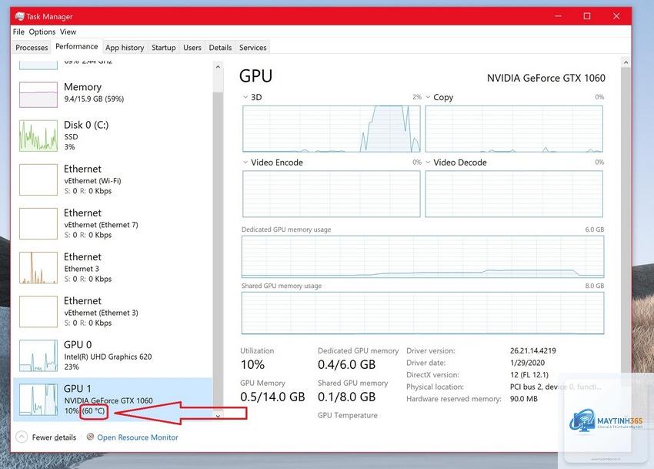Screen dimensions: 654x469
Task: Open Resource Monitor link
Action: pyautogui.click(x=138, y=437)
